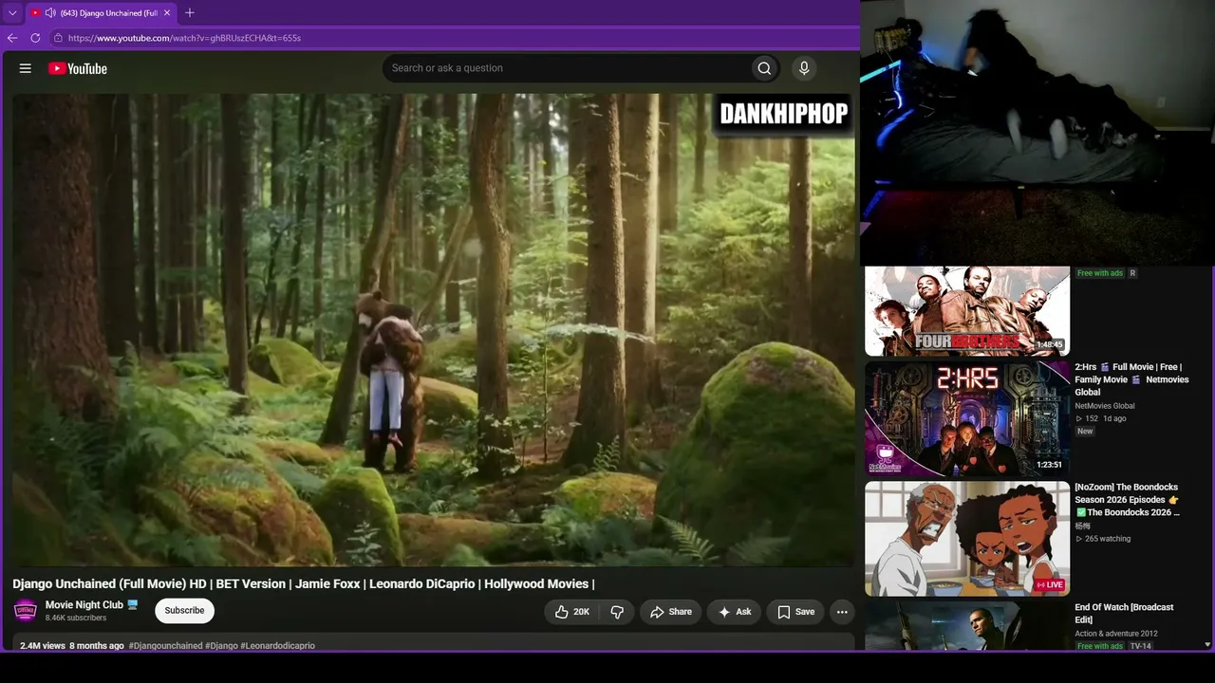Open the Movie Night Club channel name
Image resolution: width=1215 pixels, height=683 pixels.
84,605
